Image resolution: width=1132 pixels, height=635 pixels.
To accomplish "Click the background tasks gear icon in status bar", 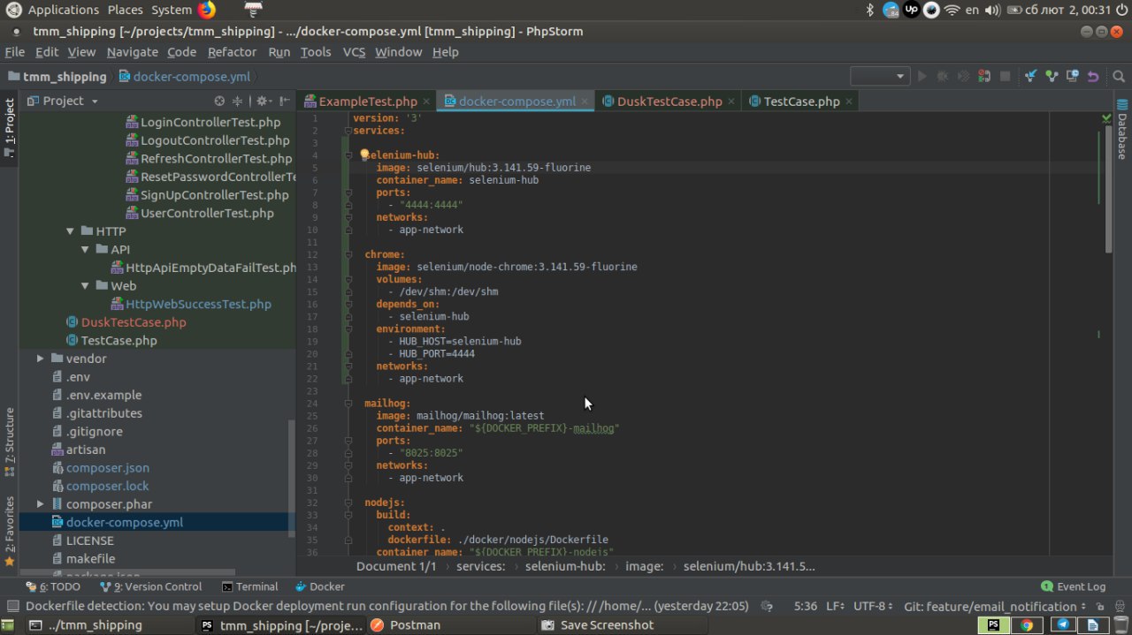I will pyautogui.click(x=767, y=607).
